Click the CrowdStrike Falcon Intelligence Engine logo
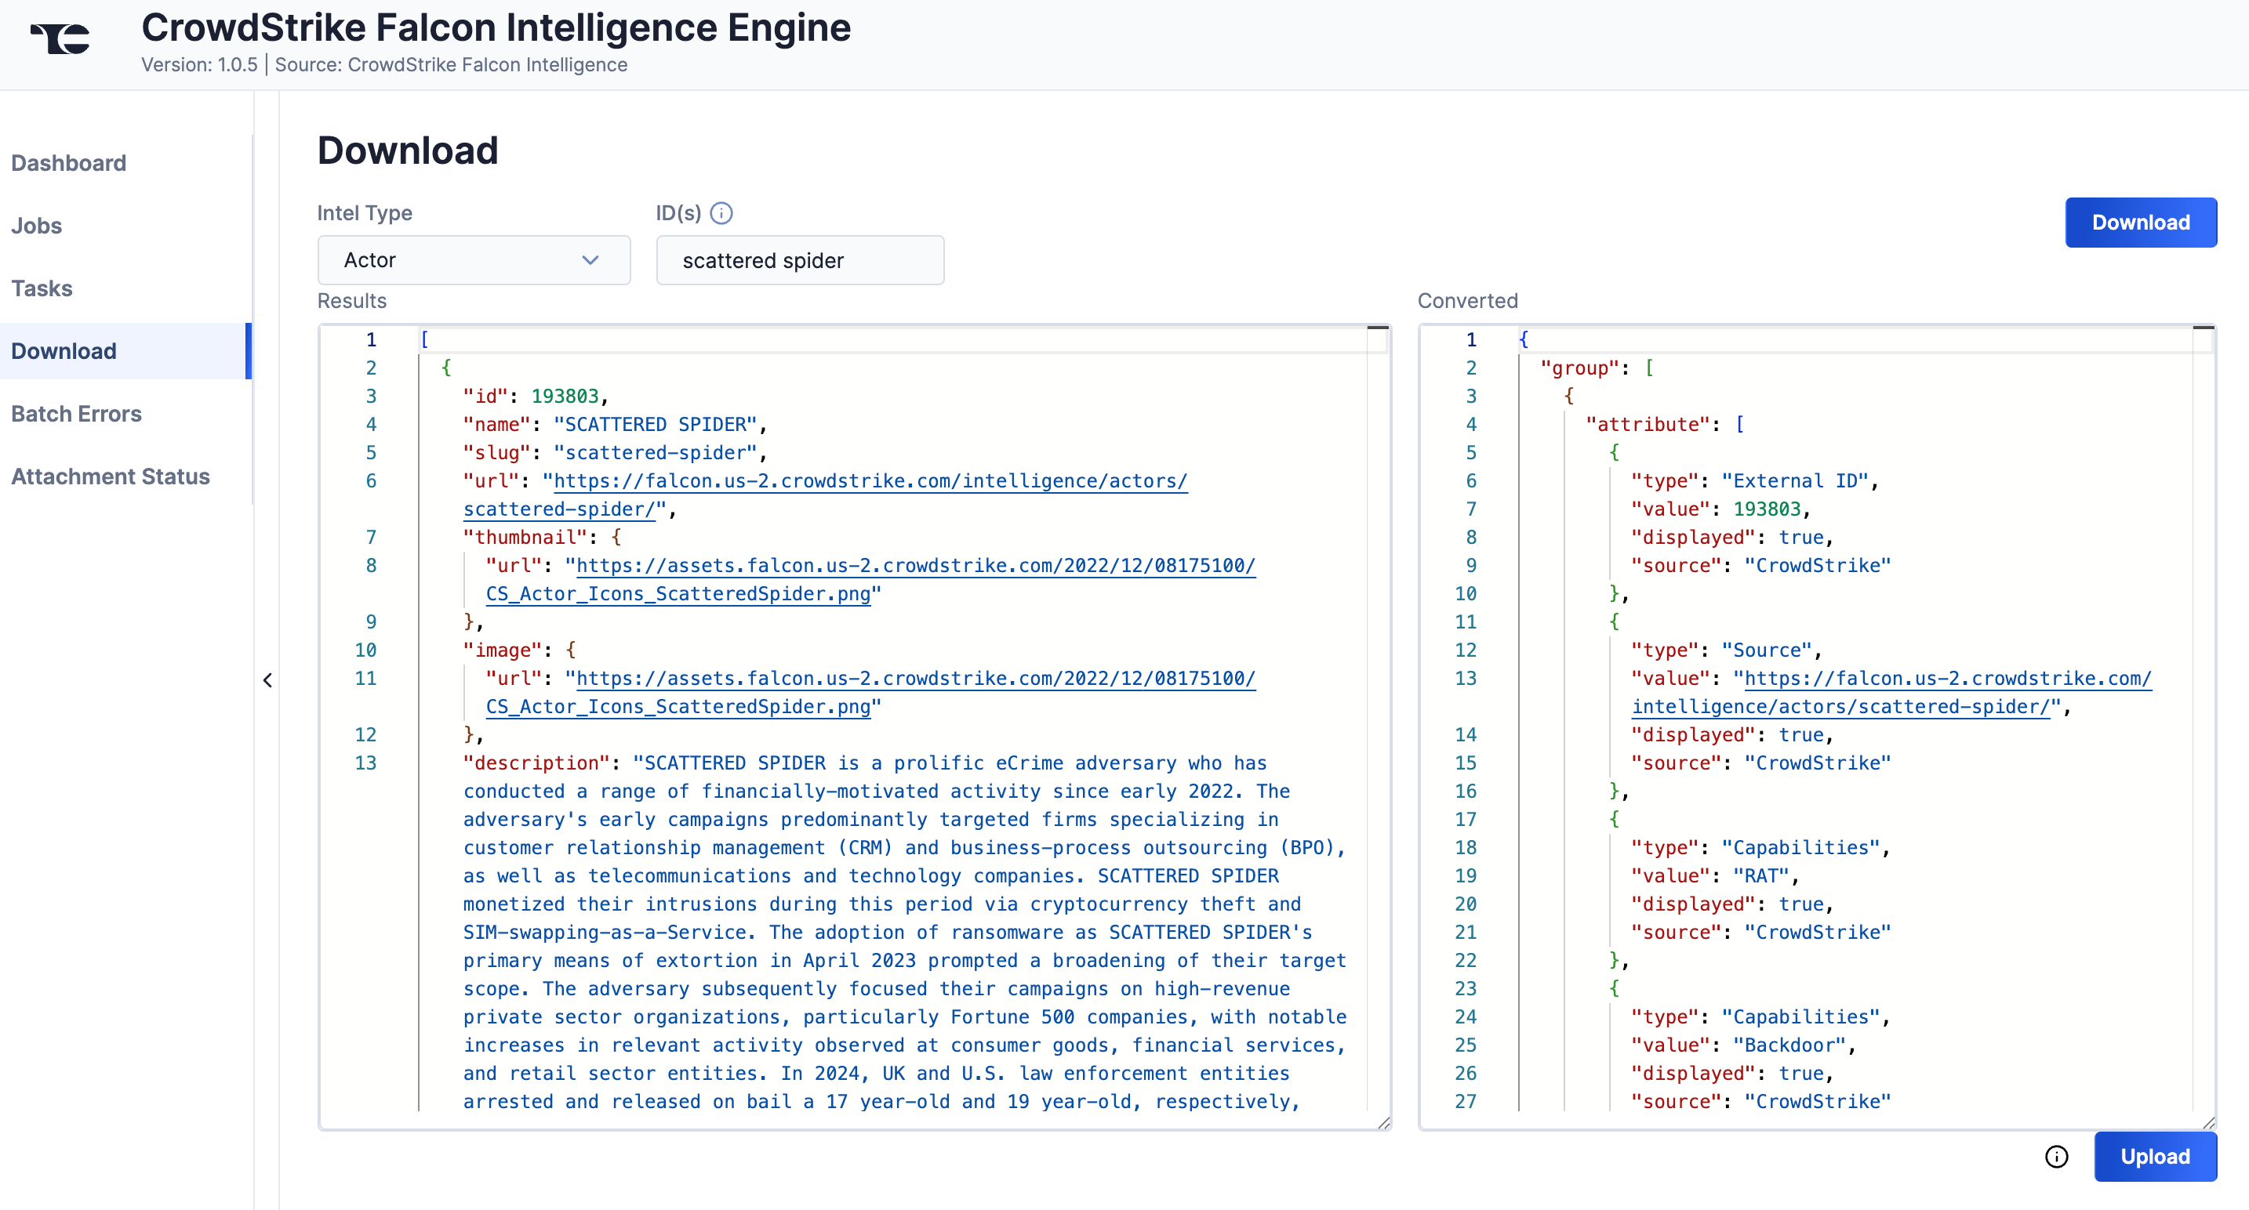The height and width of the screenshot is (1210, 2249). (61, 38)
